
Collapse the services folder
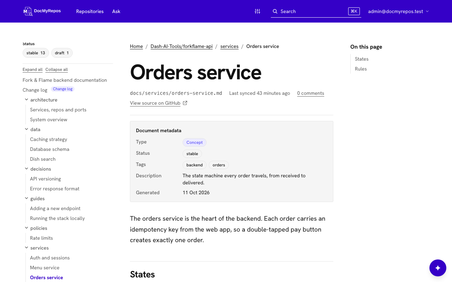tap(26, 248)
